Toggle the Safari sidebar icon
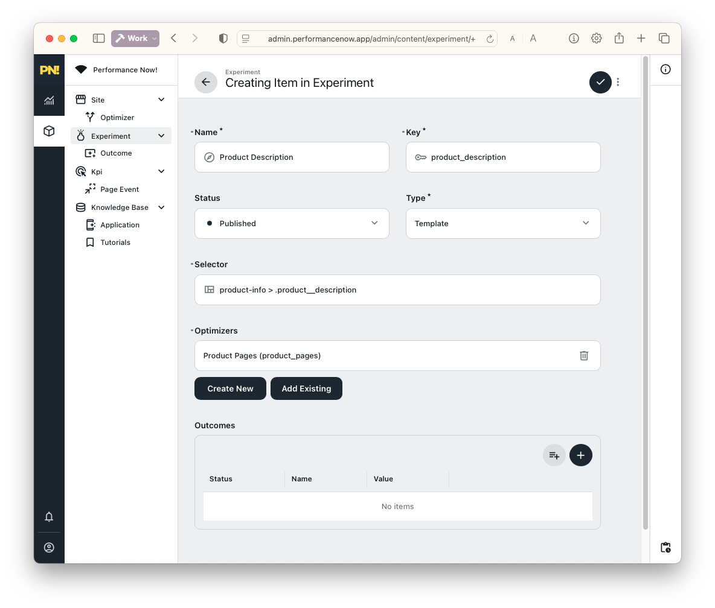Image resolution: width=715 pixels, height=608 pixels. pos(98,39)
